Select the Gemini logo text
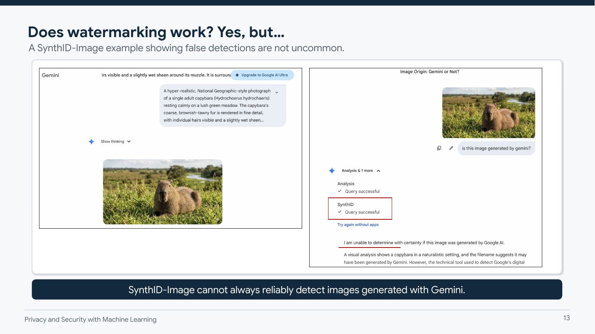 click(x=50, y=75)
